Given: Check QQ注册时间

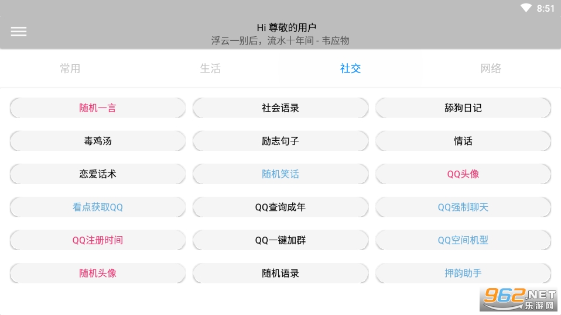Looking at the screenshot, I should (x=98, y=240).
